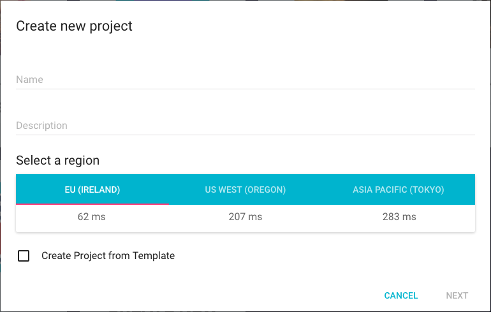Click into the Name input field
Image resolution: width=491 pixels, height=312 pixels.
click(246, 80)
